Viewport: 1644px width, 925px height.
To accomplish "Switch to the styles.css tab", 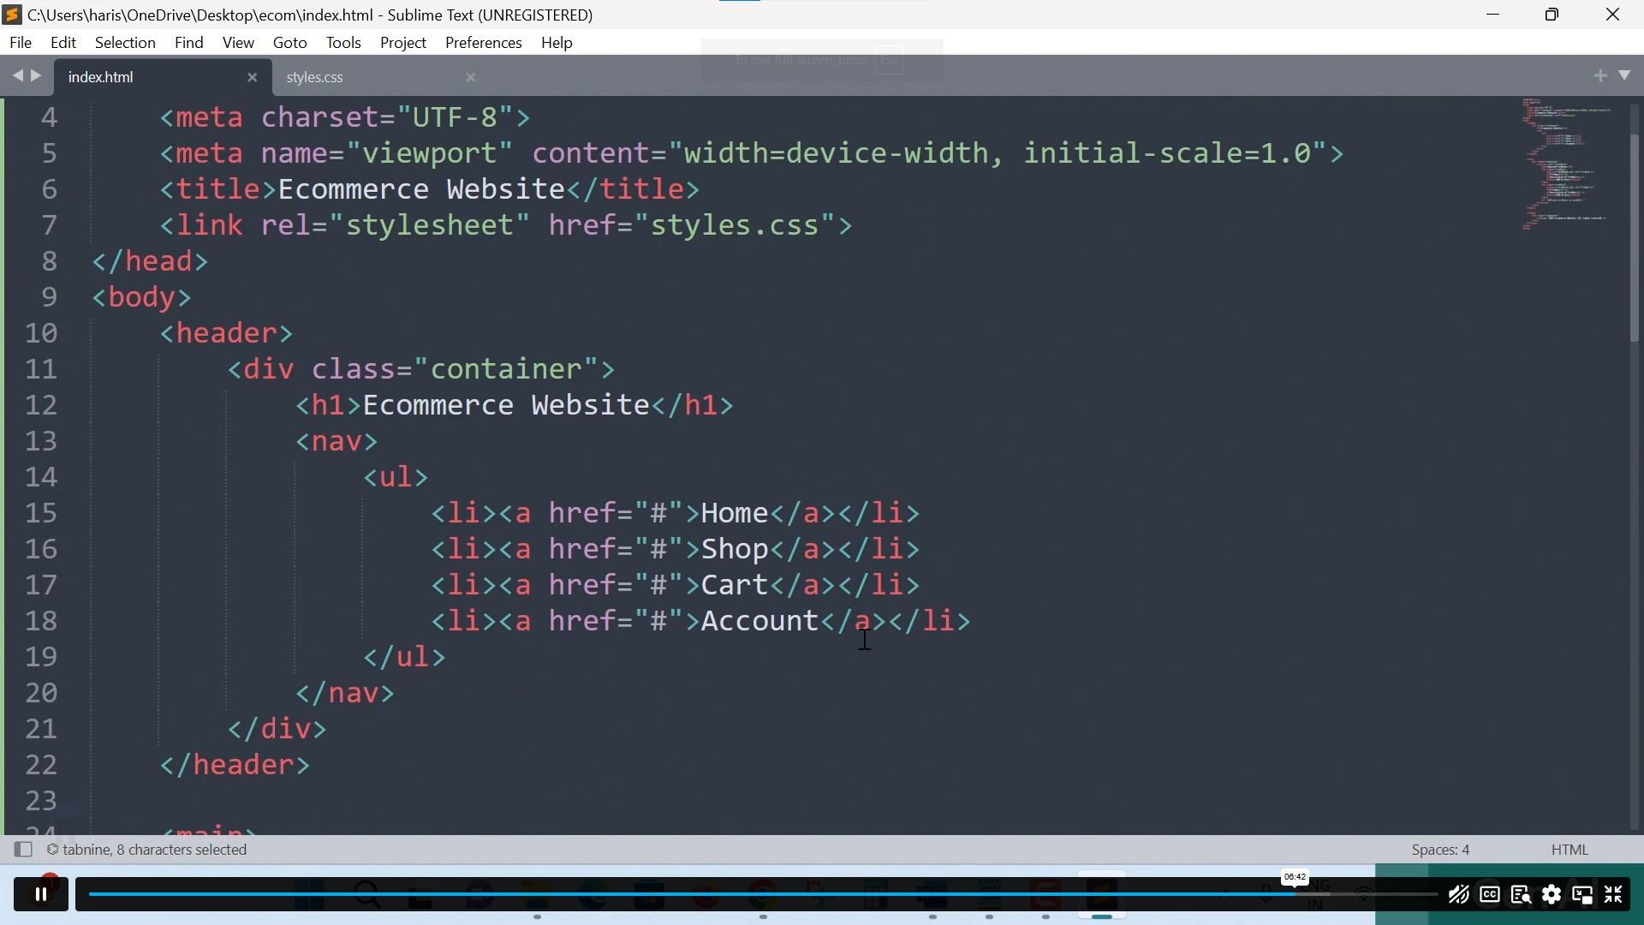I will point(315,77).
